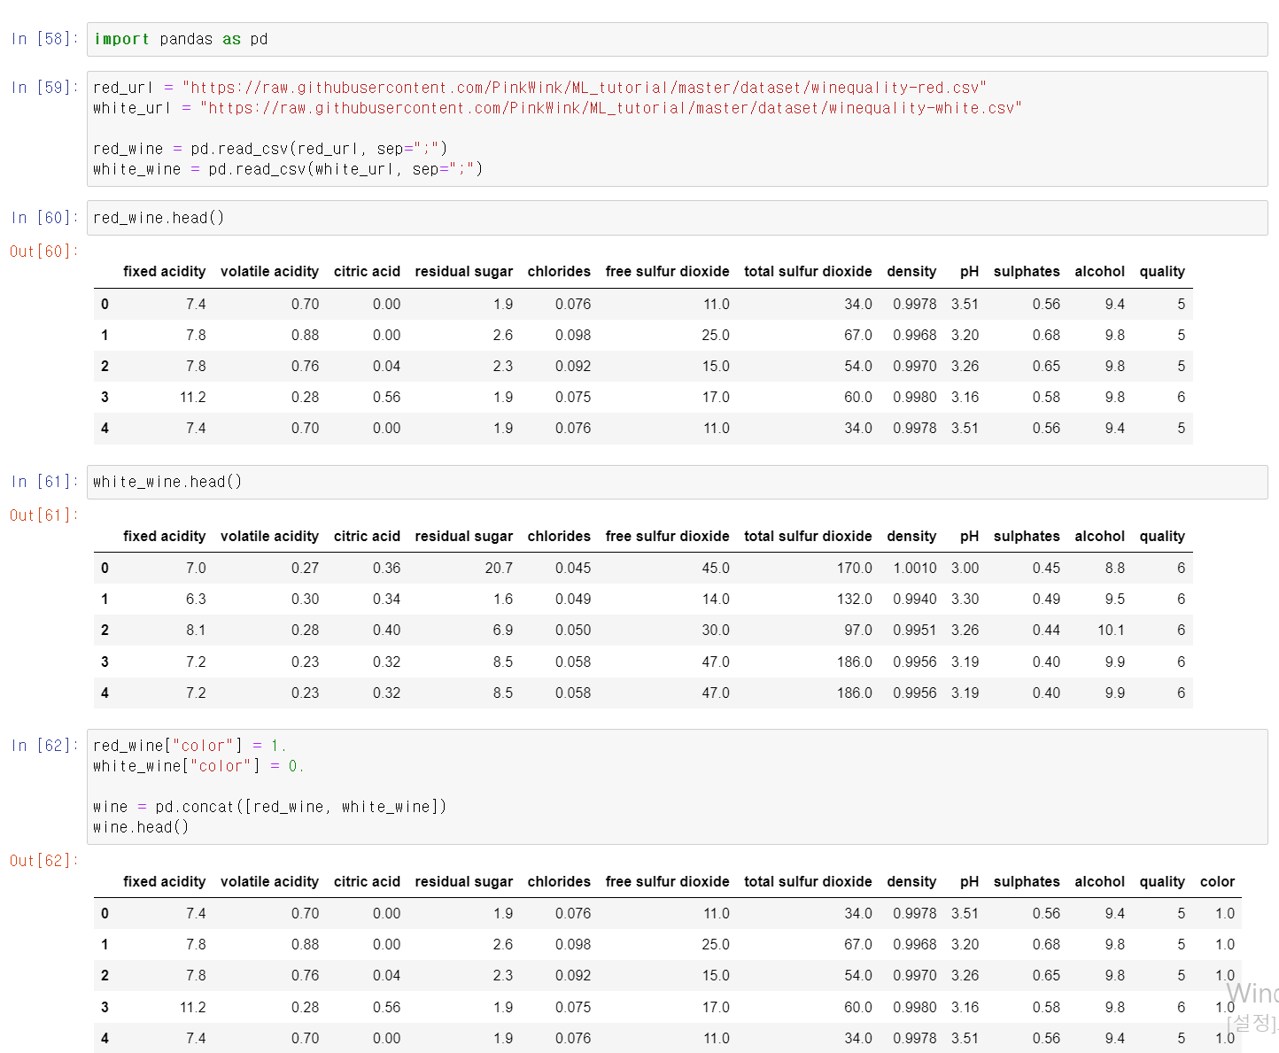The width and height of the screenshot is (1279, 1053).
Task: Click the Out[62] output prompt
Action: click(x=43, y=861)
